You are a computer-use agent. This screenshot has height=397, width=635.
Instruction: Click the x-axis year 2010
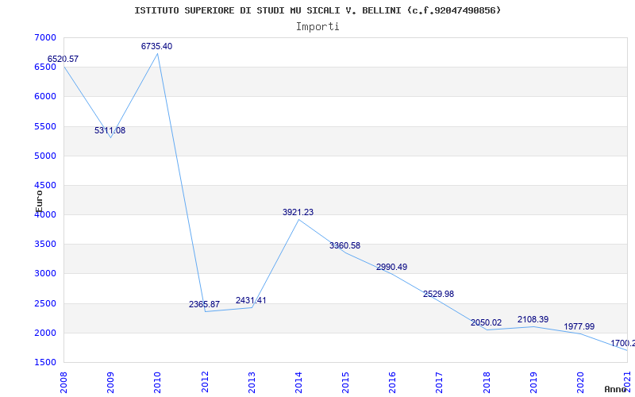click(x=157, y=383)
